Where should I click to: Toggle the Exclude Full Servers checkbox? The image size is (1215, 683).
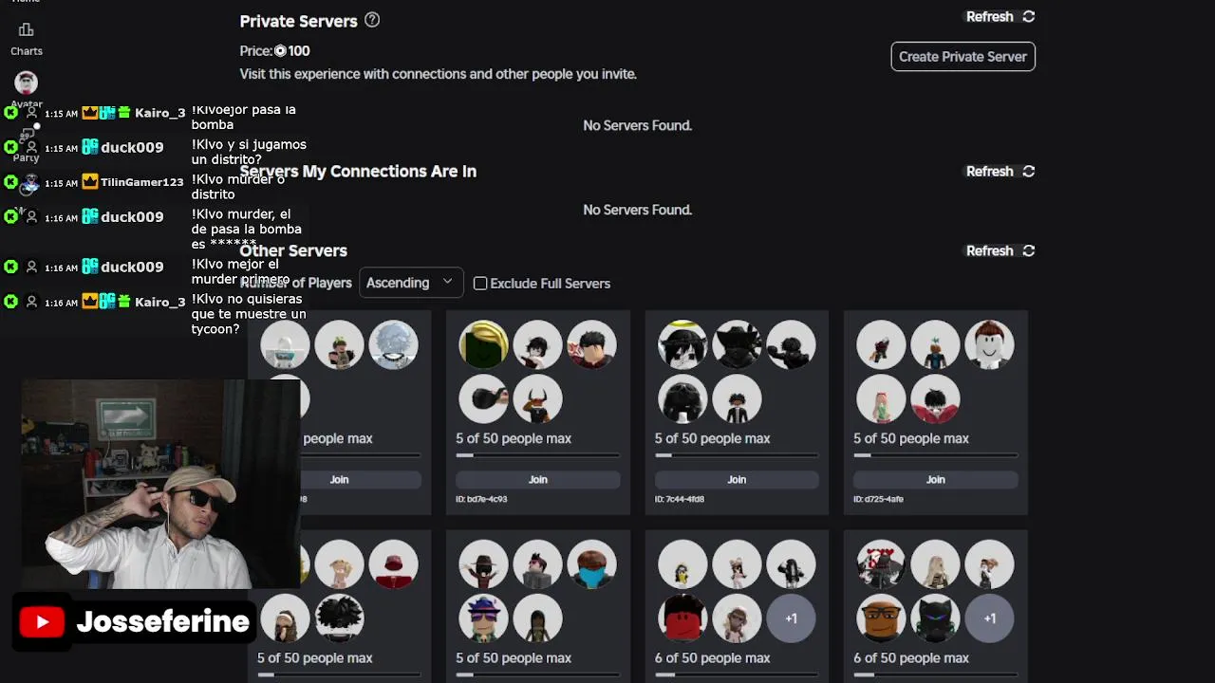pyautogui.click(x=480, y=284)
